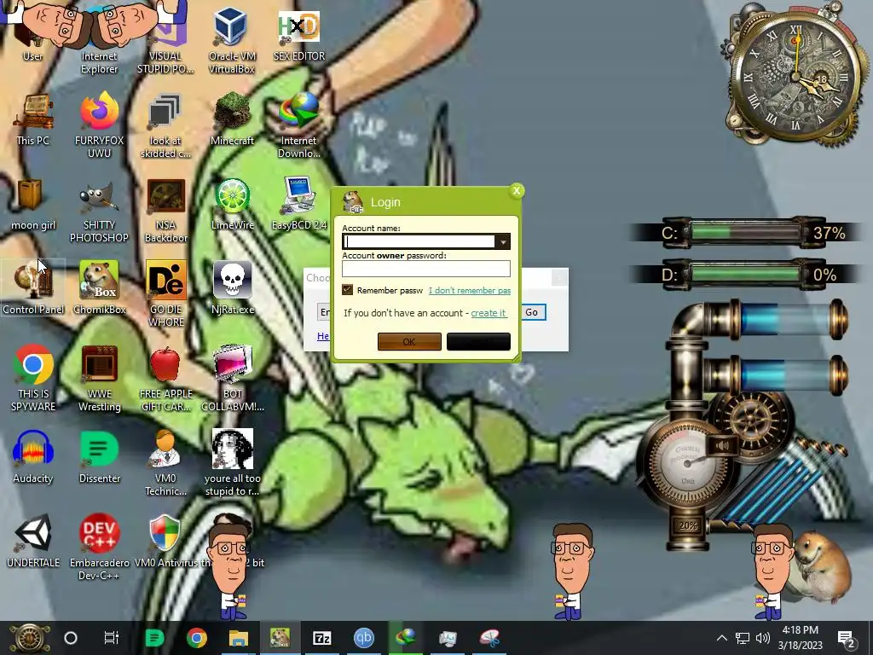The image size is (873, 655).
Task: Select the User folder desktop icon
Action: click(32, 34)
